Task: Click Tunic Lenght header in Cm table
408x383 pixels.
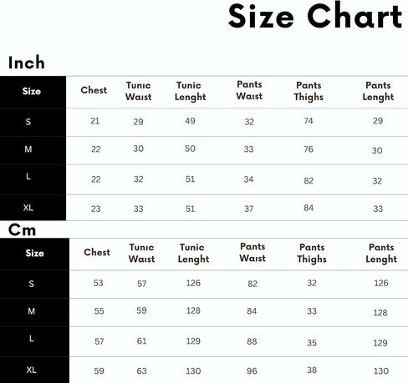Action: point(193,253)
